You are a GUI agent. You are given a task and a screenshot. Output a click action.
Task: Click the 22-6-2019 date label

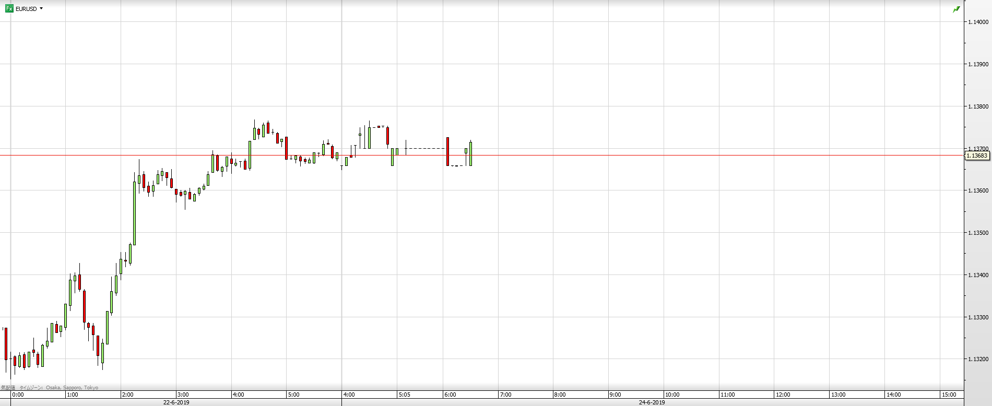click(x=176, y=402)
